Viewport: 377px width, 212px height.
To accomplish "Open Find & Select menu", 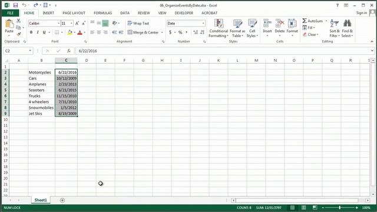I will (x=347, y=28).
